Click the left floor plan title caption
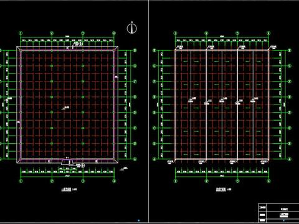Image resolution: width=299 pixels, height=224 pixels. pyautogui.click(x=70, y=189)
